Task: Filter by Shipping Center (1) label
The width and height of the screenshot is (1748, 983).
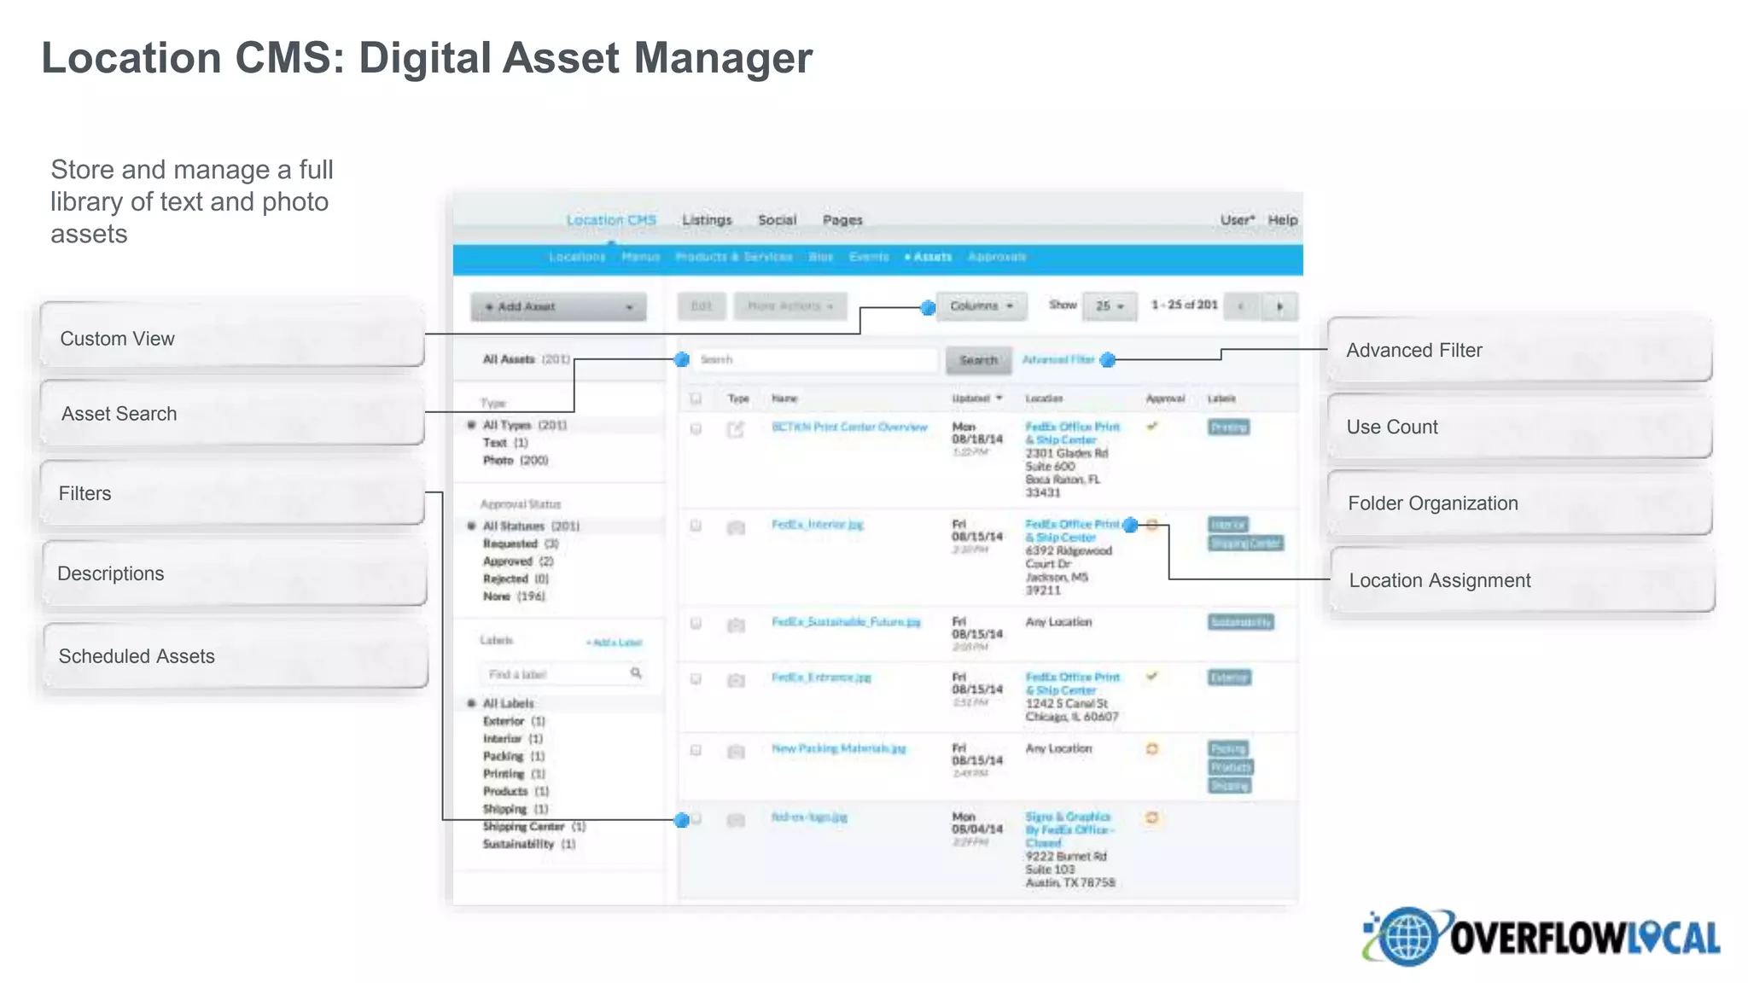Action: [534, 827]
